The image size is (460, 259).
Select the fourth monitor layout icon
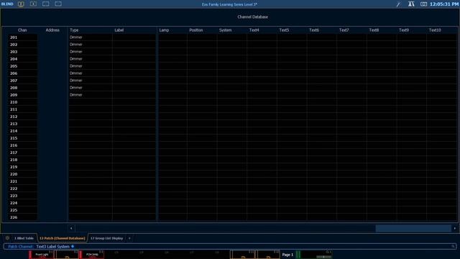(x=58, y=4)
